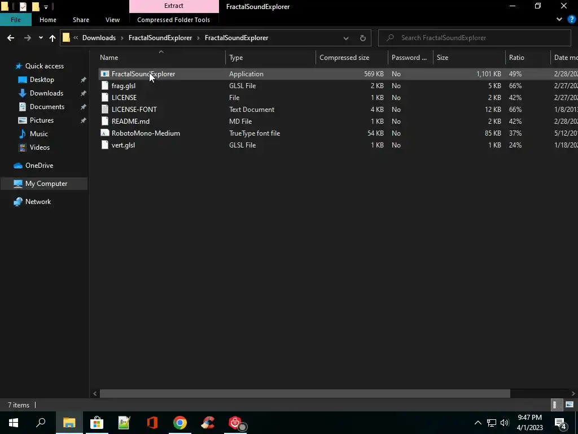
Task: Open the red shield app in taskbar
Action: coord(235,423)
